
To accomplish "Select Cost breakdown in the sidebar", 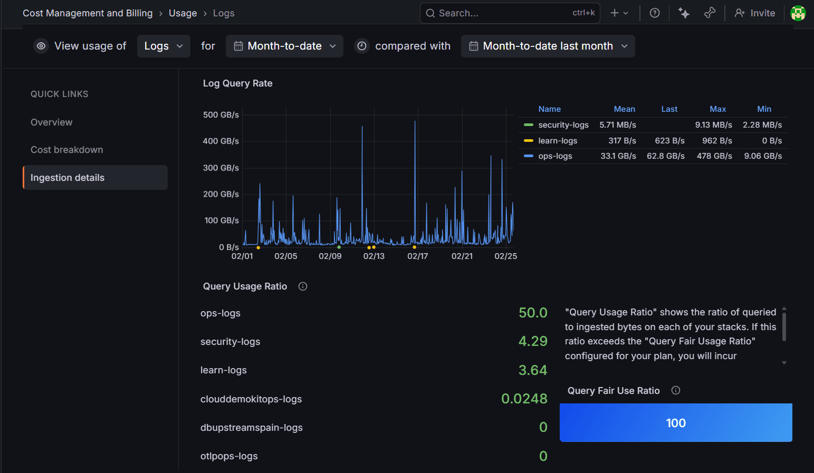I will click(66, 149).
